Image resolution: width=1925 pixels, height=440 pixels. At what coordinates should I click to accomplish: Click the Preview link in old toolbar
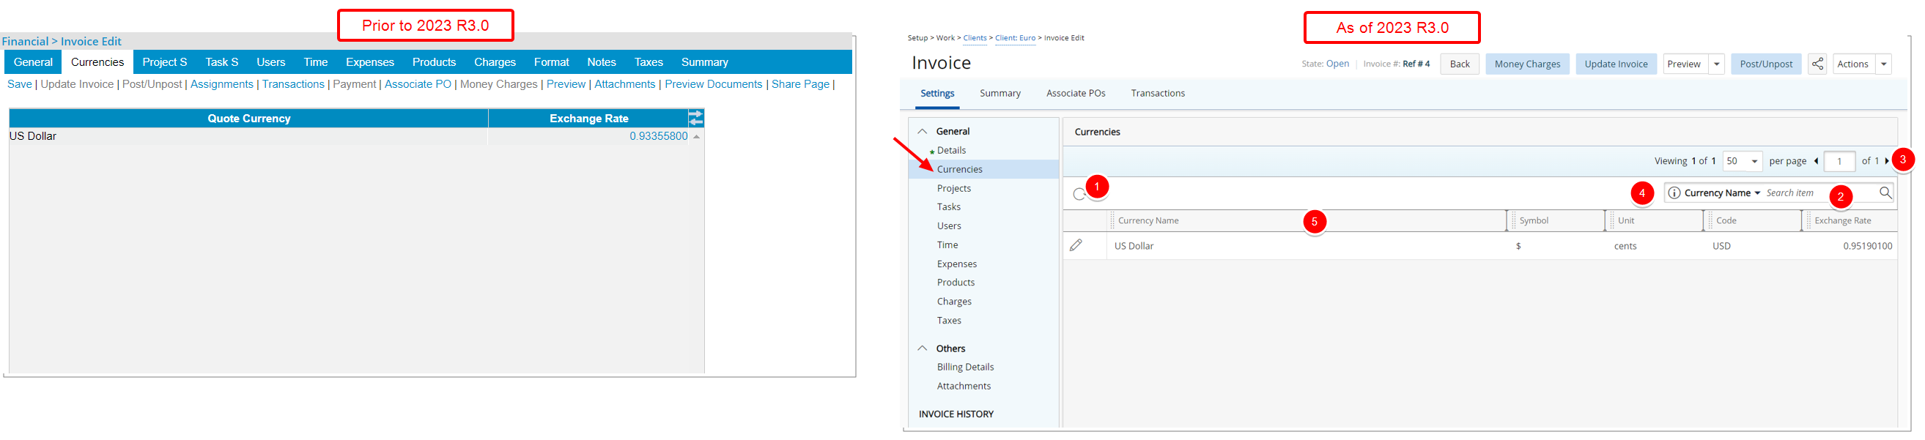566,84
